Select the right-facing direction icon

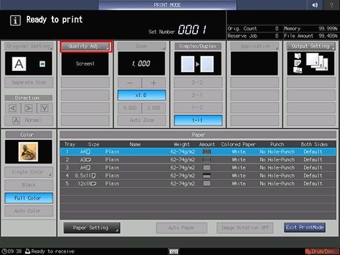(x=28, y=108)
